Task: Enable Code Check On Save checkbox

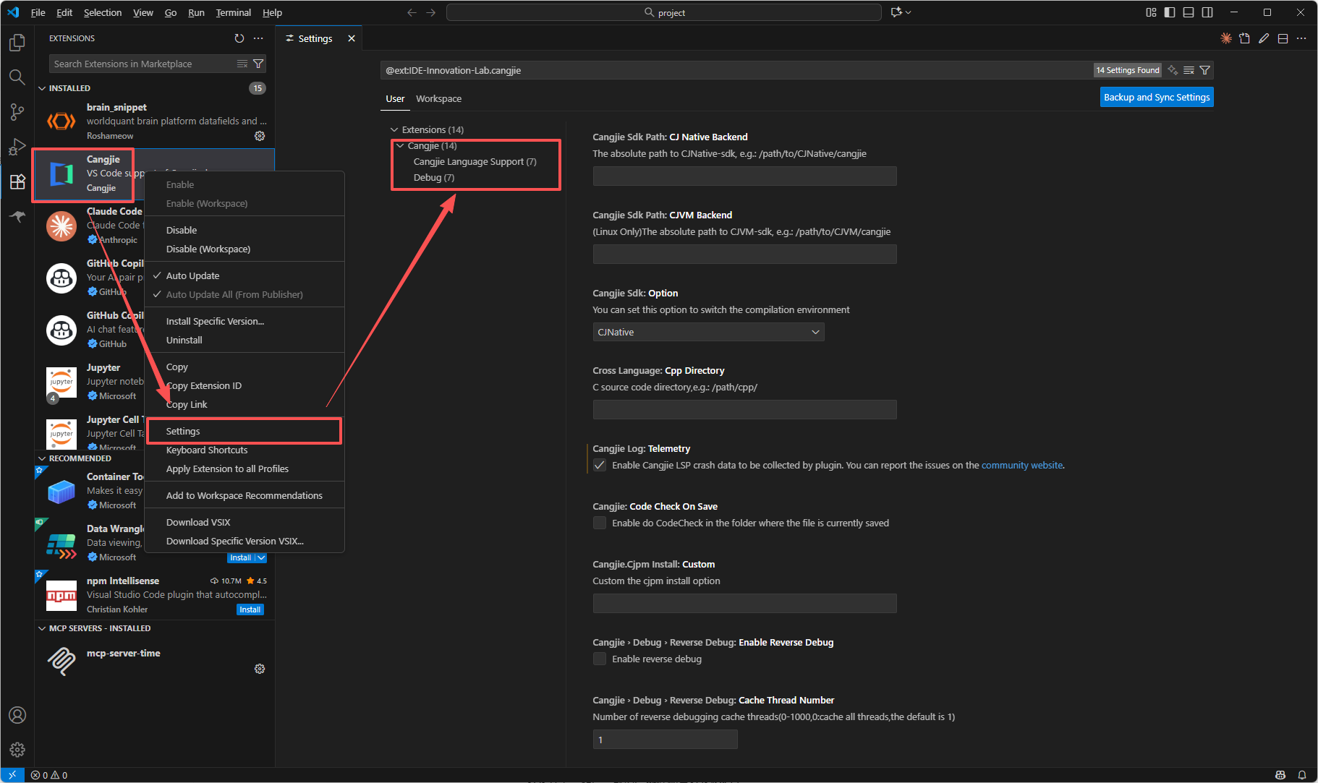Action: (600, 523)
